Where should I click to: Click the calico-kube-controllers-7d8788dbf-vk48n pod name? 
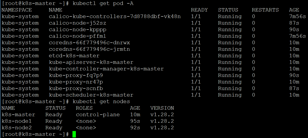[115, 16]
